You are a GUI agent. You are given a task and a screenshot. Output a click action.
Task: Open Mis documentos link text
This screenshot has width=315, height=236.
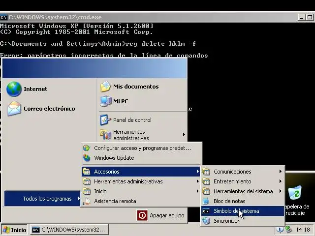click(x=136, y=87)
